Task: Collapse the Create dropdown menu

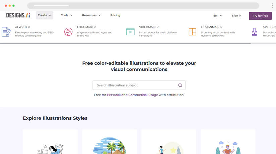Action: [x=45, y=15]
